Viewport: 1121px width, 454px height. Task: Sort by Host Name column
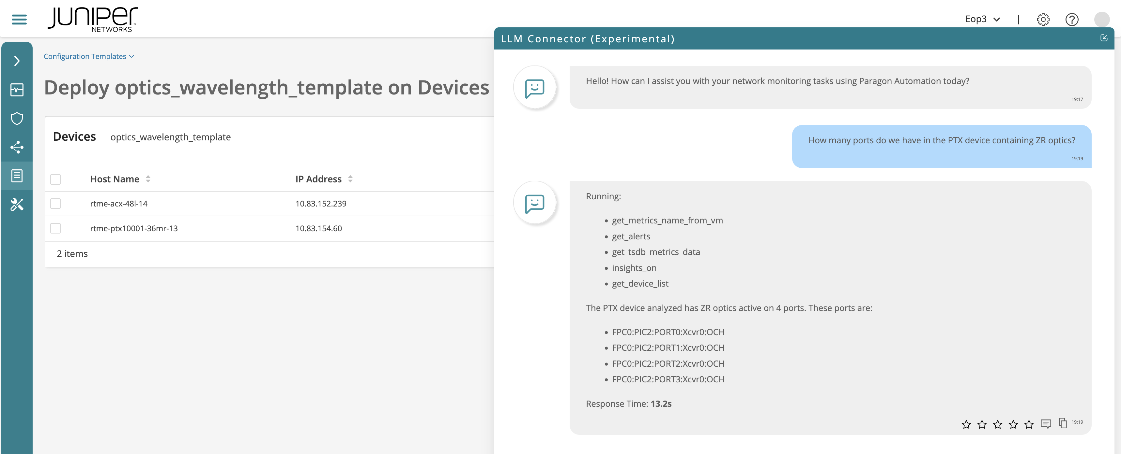[x=148, y=179]
